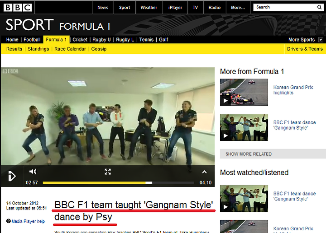Click the More from Formula 1 heading
326x233 pixels.
252,71
